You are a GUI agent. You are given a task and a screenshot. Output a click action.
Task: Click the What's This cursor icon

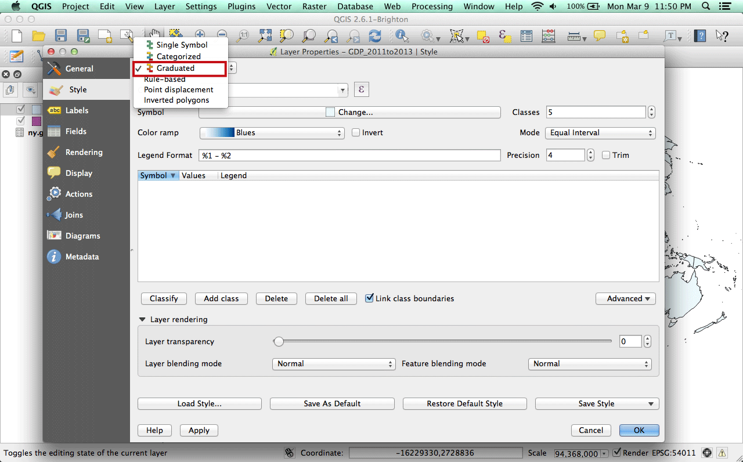click(722, 36)
